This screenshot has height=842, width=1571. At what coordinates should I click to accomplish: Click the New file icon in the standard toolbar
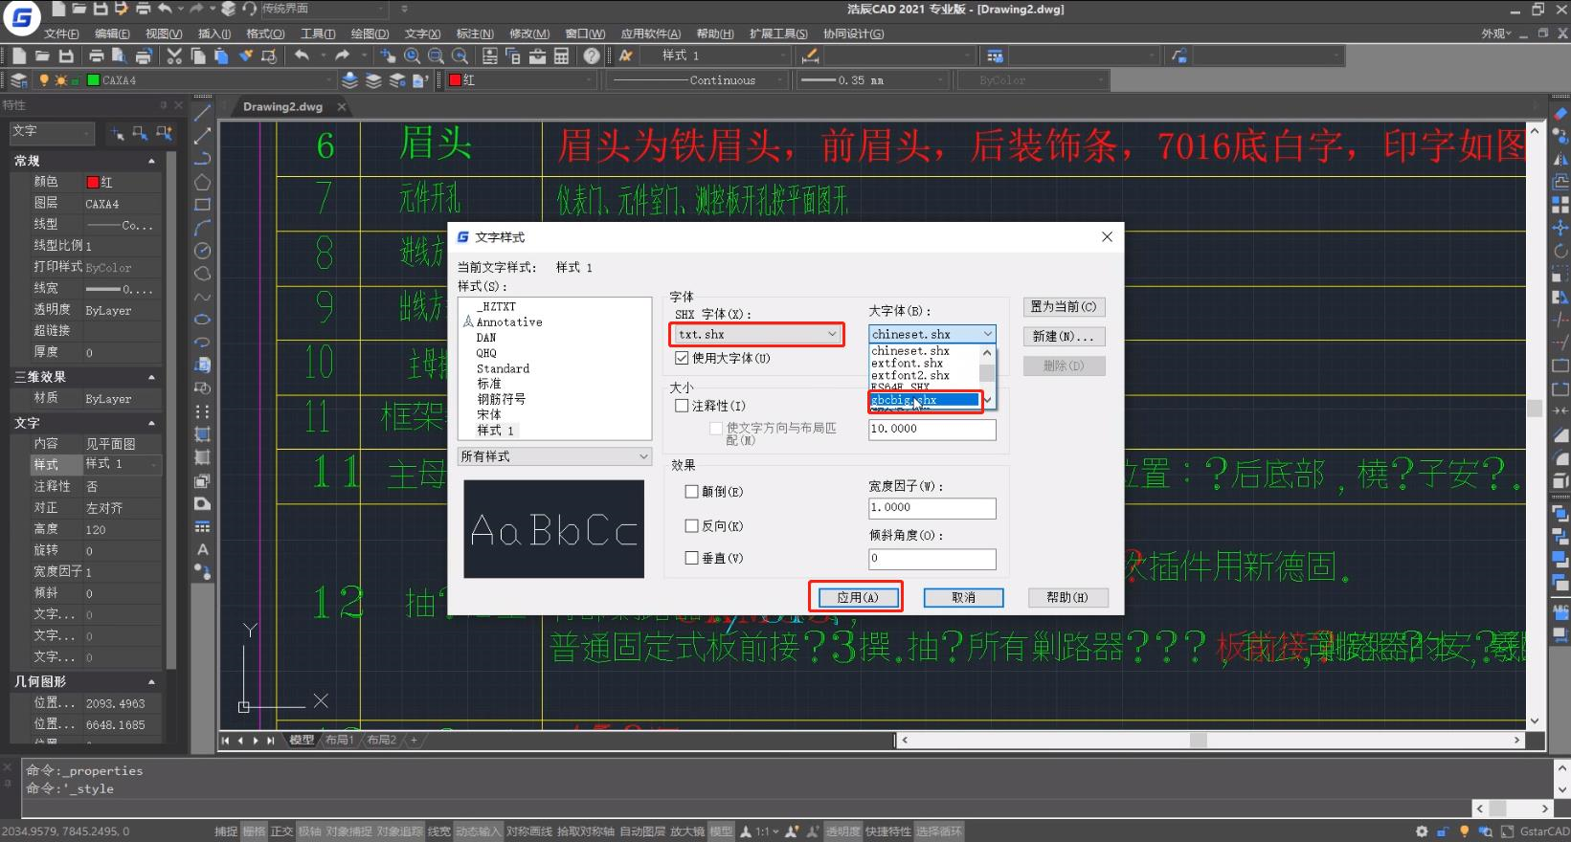pyautogui.click(x=19, y=55)
